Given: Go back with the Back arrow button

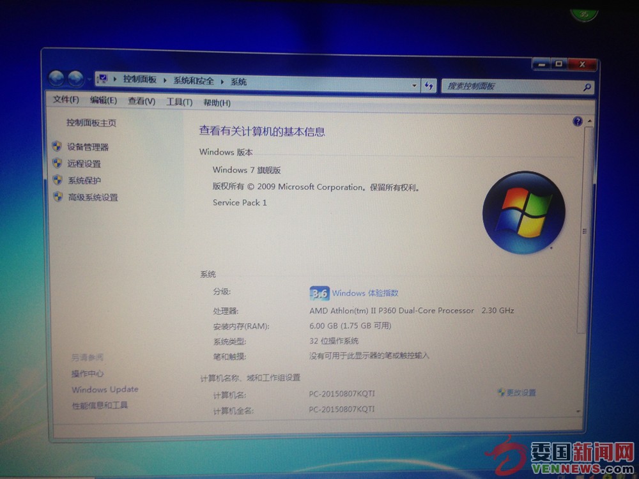Looking at the screenshot, I should coord(56,79).
